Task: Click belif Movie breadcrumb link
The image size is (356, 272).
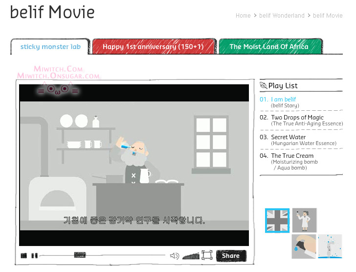Action: click(x=328, y=16)
